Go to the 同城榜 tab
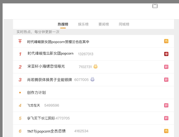The height and width of the screenshot is (137, 179). coord(124,24)
